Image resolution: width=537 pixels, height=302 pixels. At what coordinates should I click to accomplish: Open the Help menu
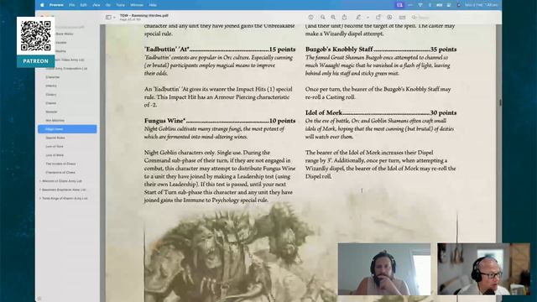[x=153, y=5]
